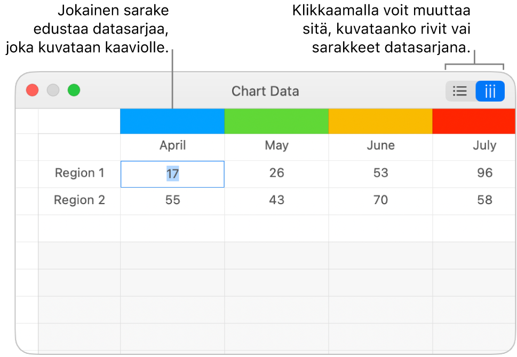Select the June column header cell
The image size is (517, 357).
click(380, 146)
